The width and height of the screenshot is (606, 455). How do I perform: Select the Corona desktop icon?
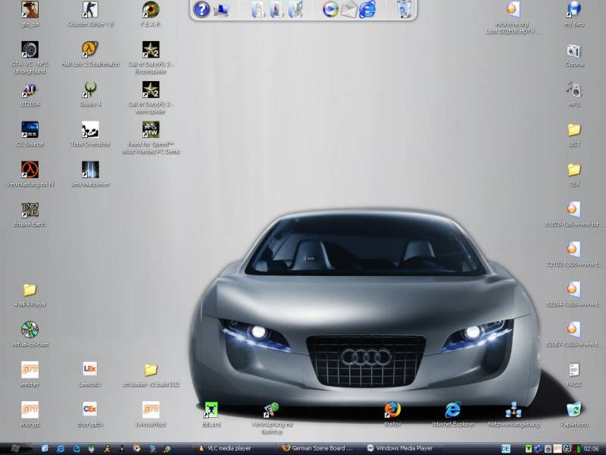pos(574,50)
